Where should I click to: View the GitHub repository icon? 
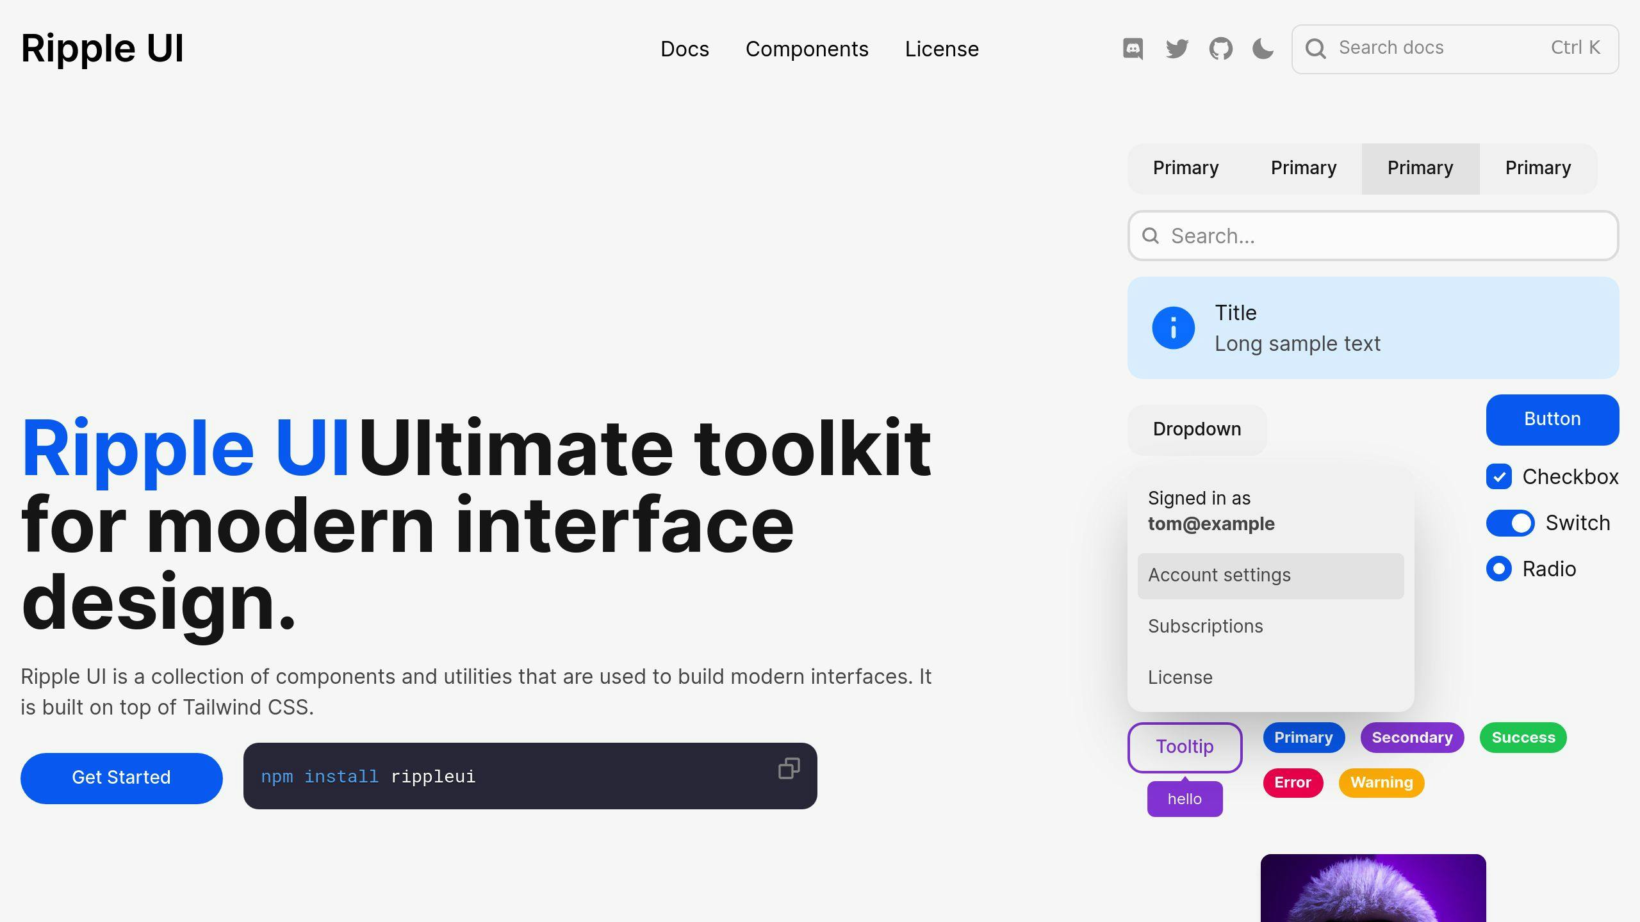pos(1218,49)
